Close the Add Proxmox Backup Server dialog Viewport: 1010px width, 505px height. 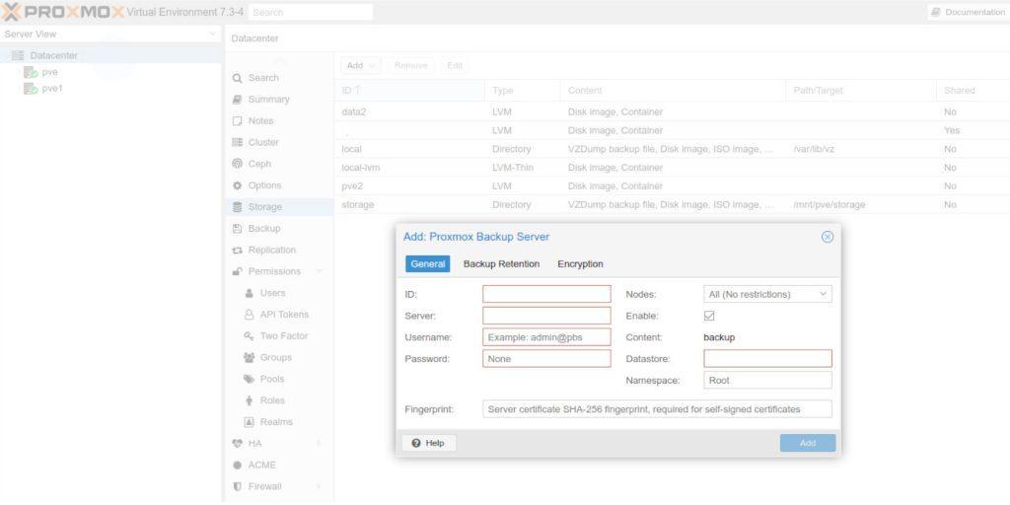pyautogui.click(x=828, y=237)
